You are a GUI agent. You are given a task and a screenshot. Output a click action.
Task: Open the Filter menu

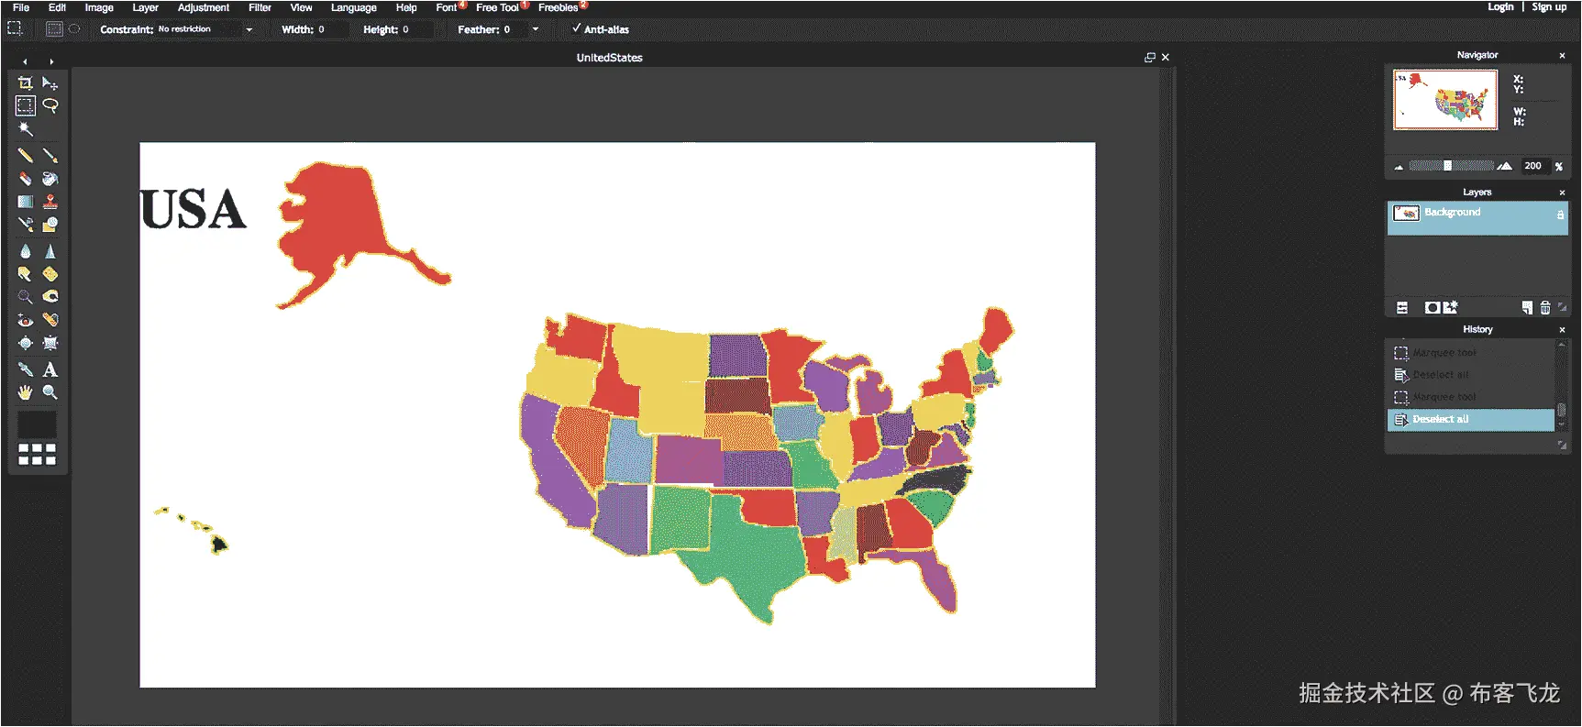click(x=260, y=7)
